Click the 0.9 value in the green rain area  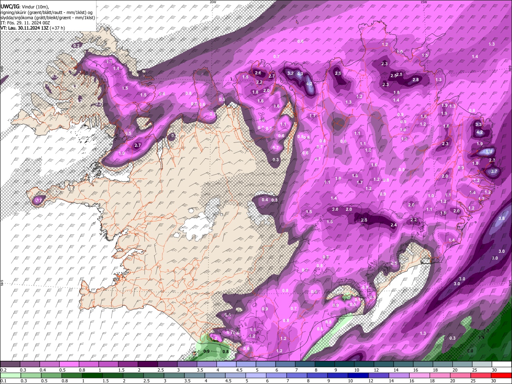point(206,352)
